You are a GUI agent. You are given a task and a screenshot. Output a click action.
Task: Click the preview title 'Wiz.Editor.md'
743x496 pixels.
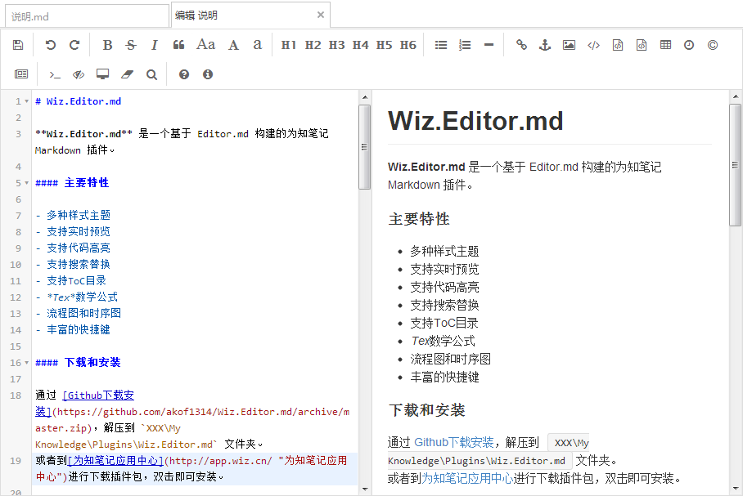[475, 121]
